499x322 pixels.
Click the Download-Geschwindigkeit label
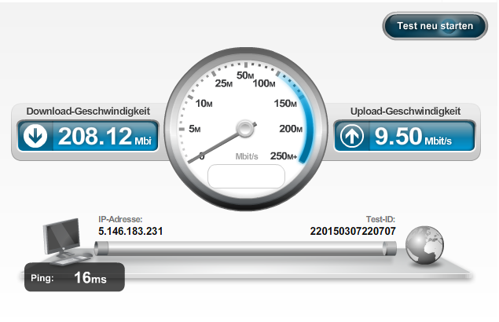[88, 111]
